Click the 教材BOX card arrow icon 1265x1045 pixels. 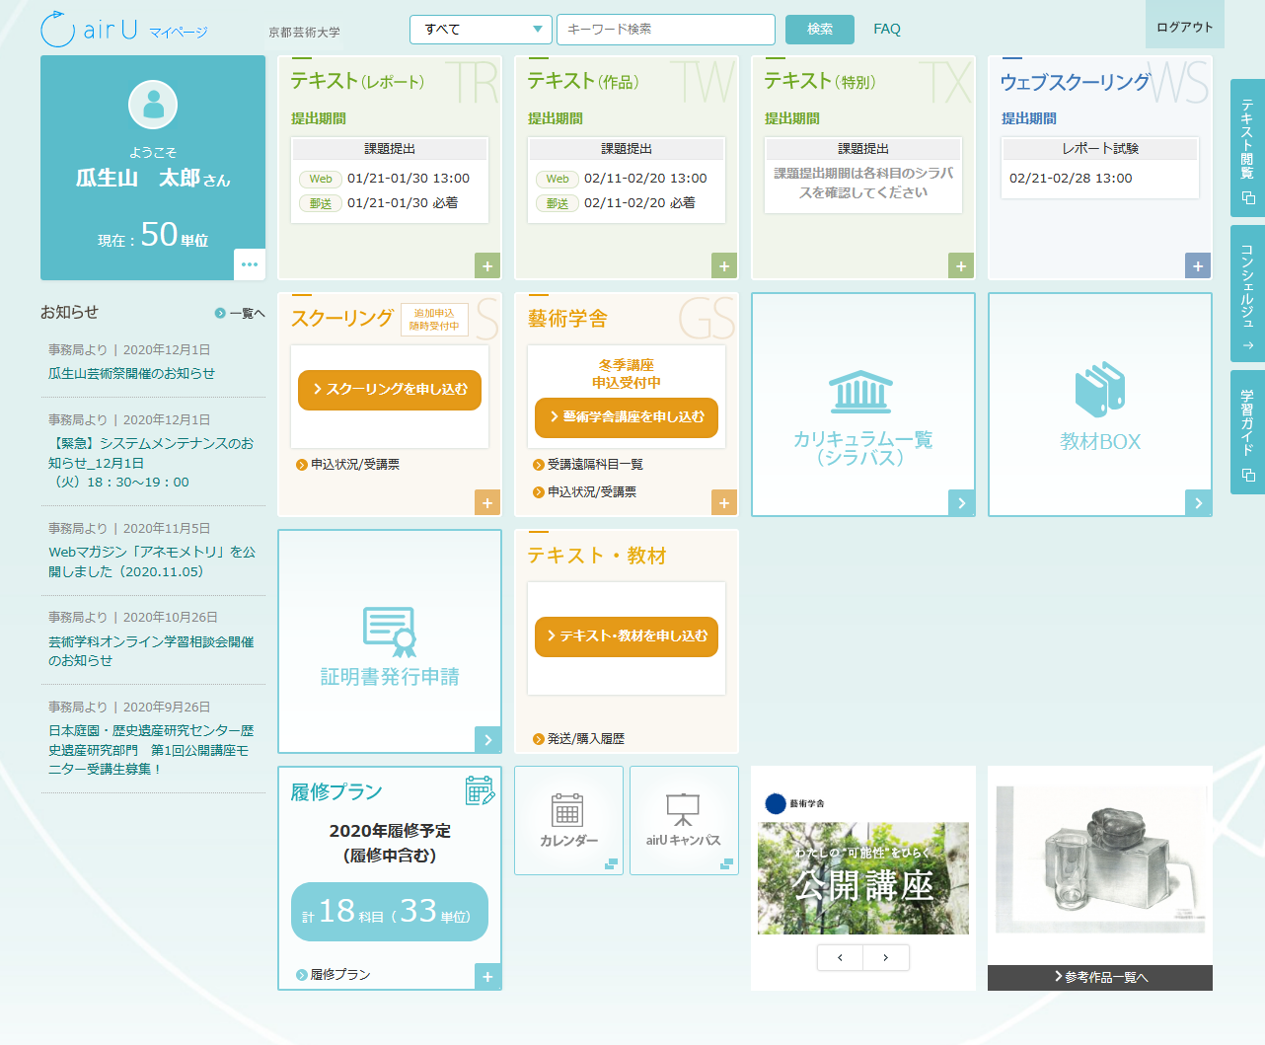click(1198, 503)
